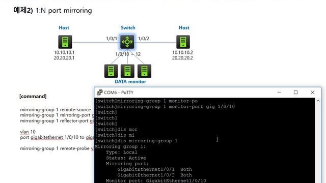Click the right DATA monitor server icon
This screenshot has width=326, height=183.
tap(144, 71)
